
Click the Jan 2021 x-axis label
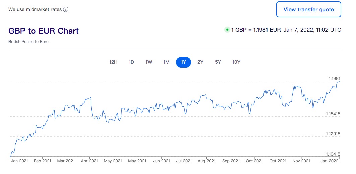click(19, 161)
